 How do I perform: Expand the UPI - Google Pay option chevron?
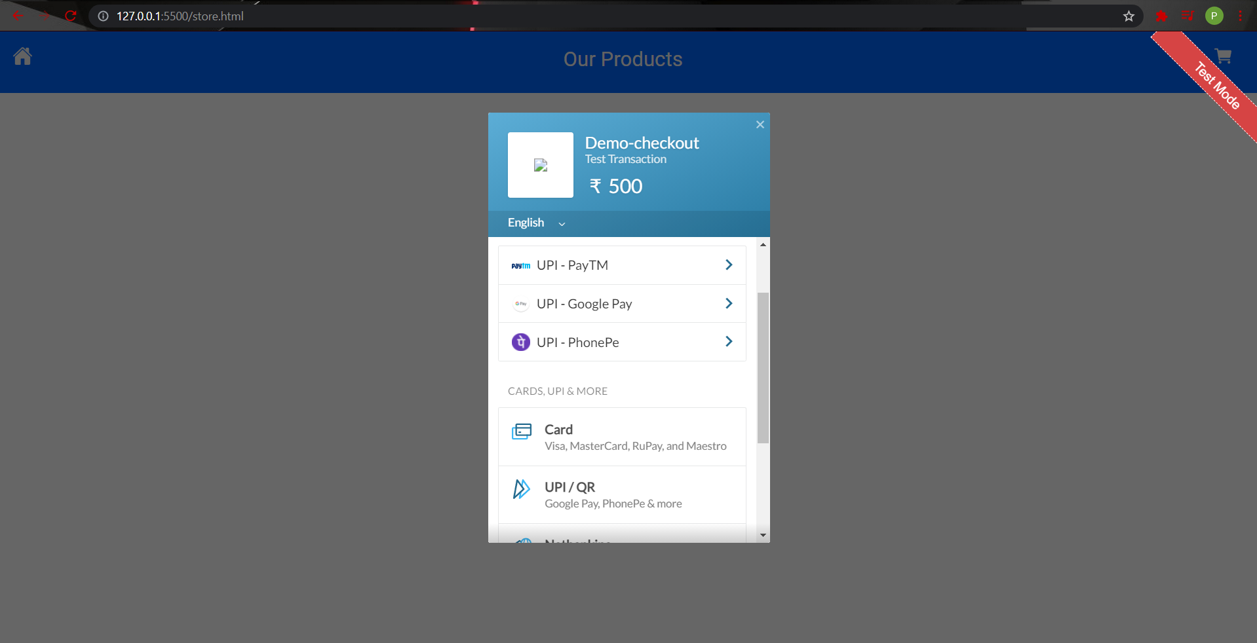[728, 303]
